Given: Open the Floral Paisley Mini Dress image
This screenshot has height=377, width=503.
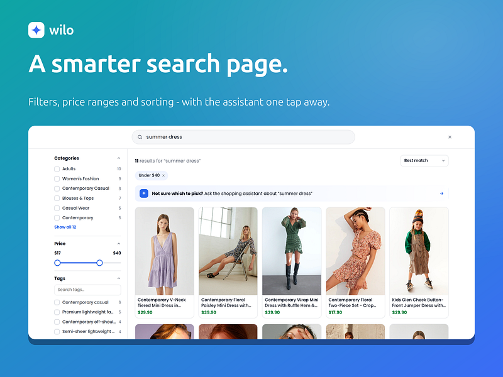Looking at the screenshot, I should [228, 251].
